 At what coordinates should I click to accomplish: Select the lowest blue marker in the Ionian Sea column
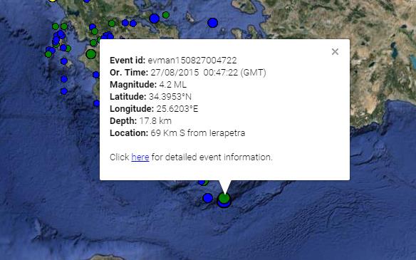coord(64,91)
